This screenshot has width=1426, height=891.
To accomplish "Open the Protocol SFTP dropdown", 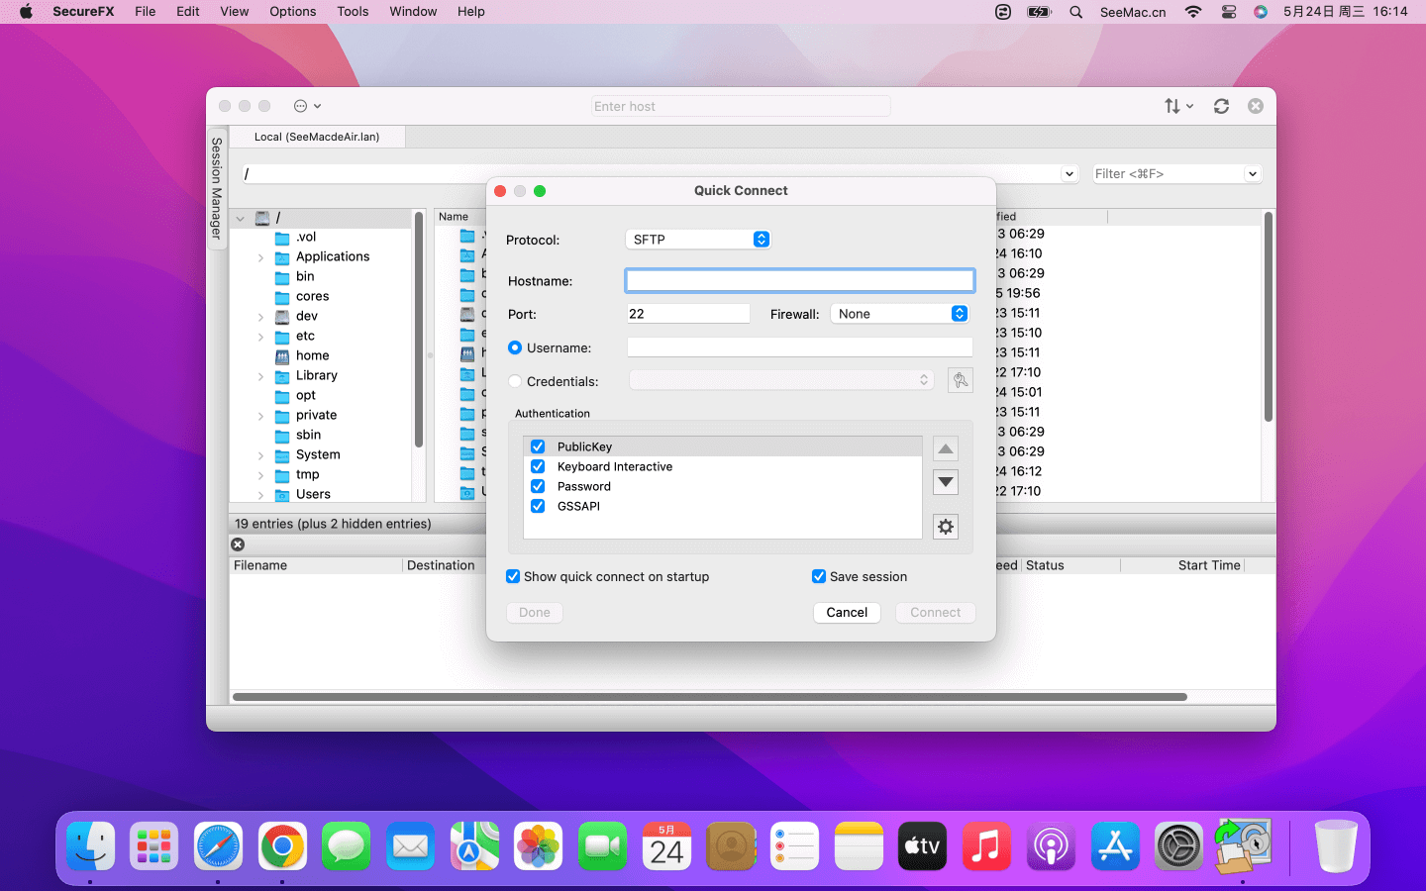I will pyautogui.click(x=698, y=240).
